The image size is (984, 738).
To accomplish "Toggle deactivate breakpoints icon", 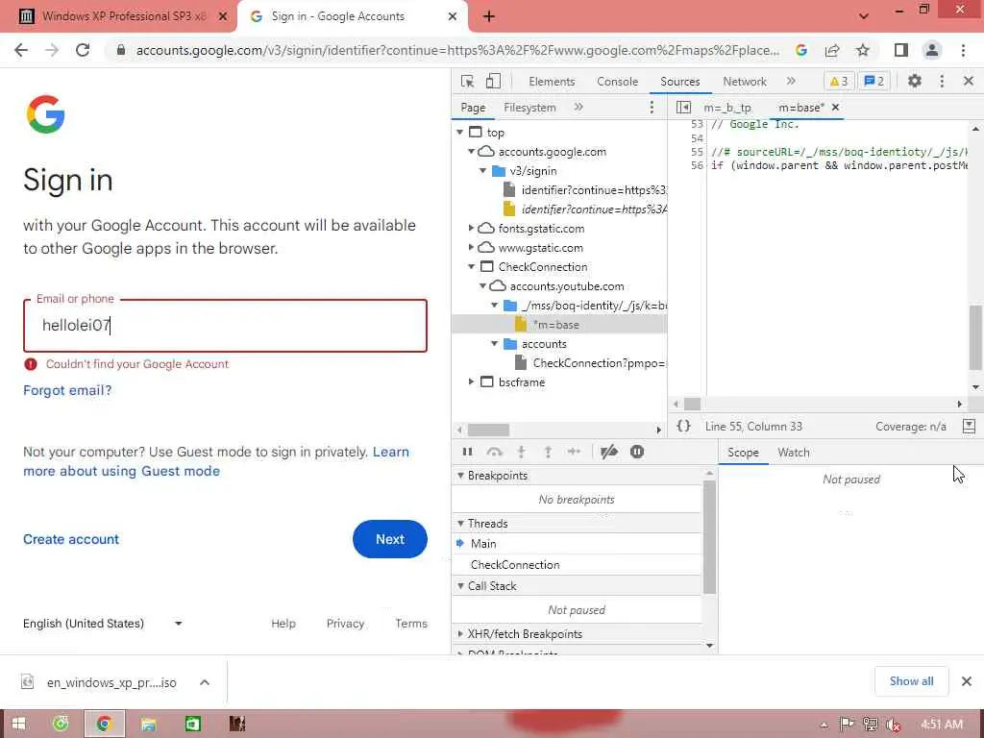I will [x=609, y=452].
